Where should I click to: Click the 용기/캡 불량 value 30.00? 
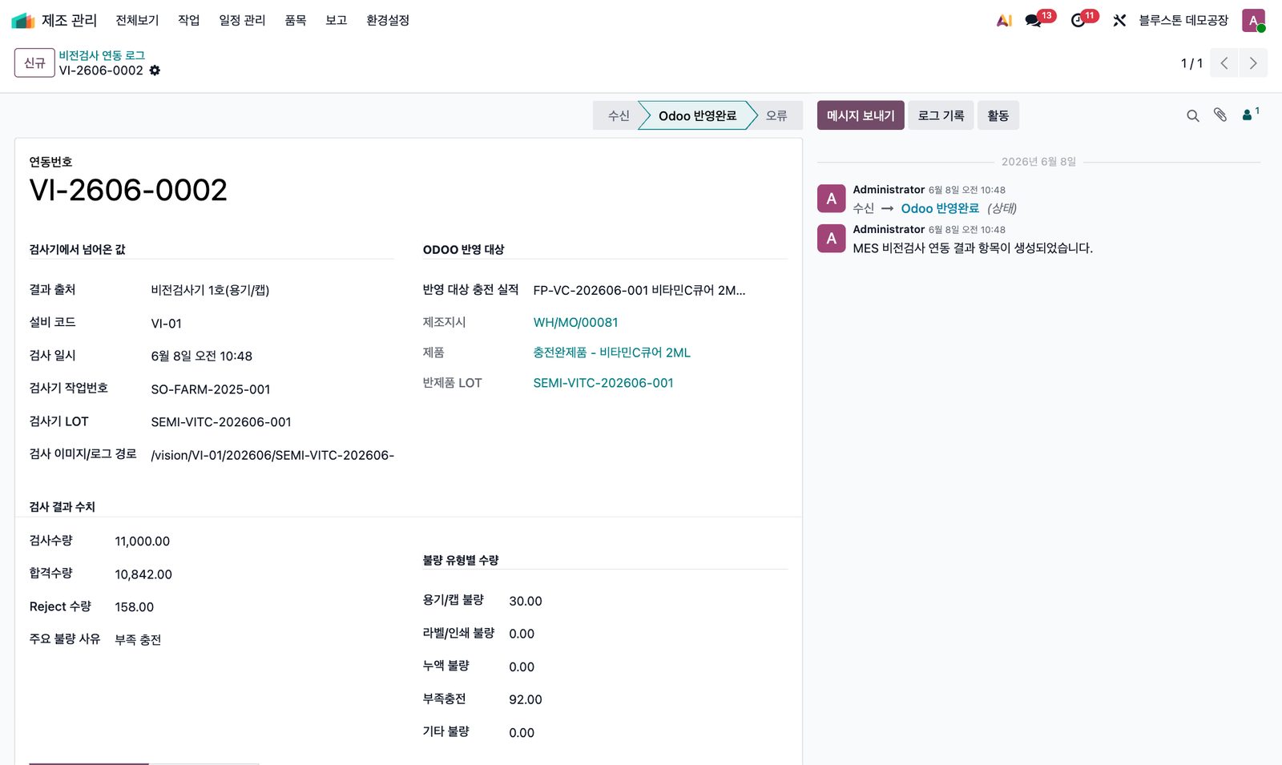526,601
